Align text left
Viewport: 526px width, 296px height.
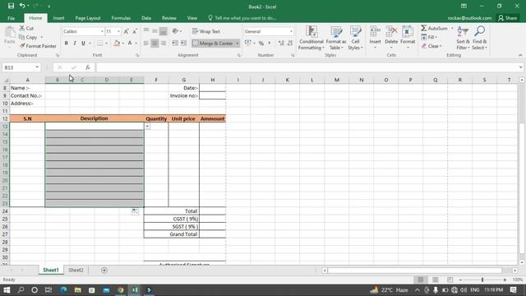click(146, 44)
